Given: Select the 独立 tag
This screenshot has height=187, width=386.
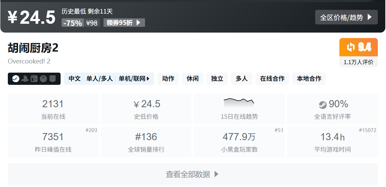Looking at the screenshot, I should [217, 79].
